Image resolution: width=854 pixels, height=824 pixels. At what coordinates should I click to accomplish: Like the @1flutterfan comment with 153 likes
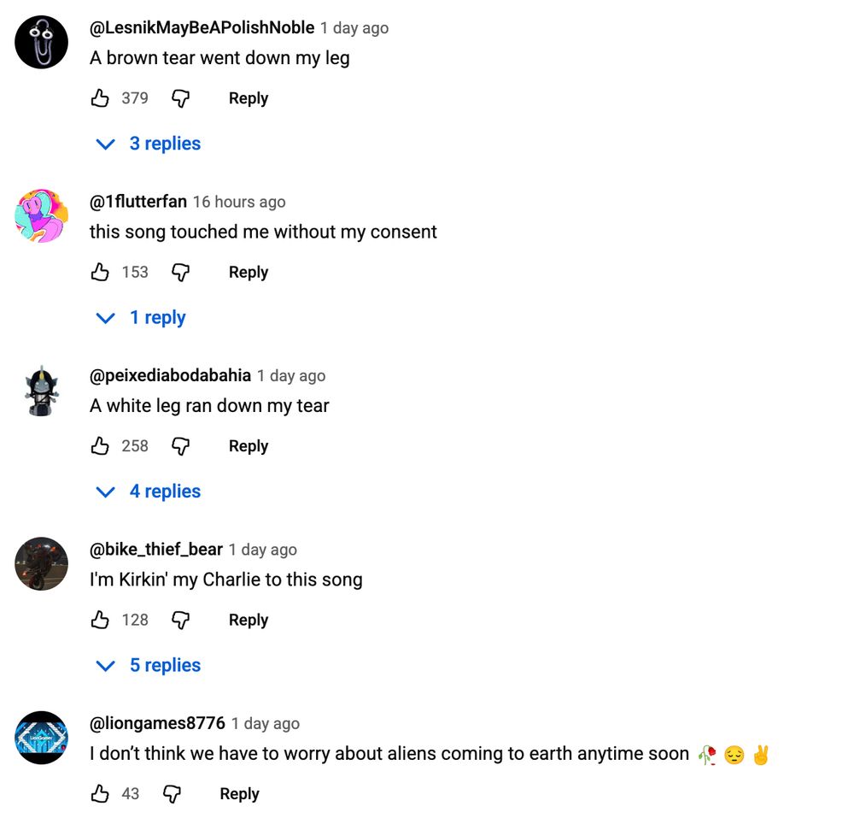[100, 272]
